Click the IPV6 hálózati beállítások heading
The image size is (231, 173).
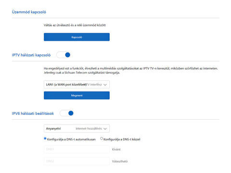click(x=33, y=113)
